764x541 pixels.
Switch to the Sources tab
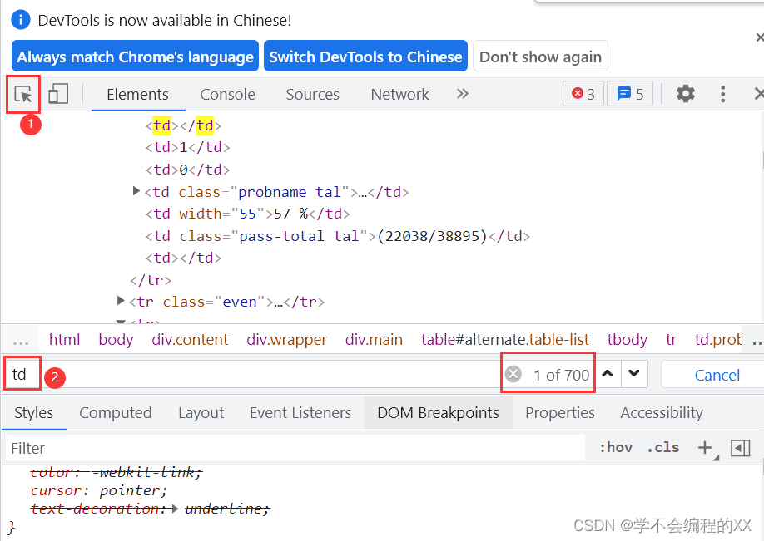click(x=312, y=94)
